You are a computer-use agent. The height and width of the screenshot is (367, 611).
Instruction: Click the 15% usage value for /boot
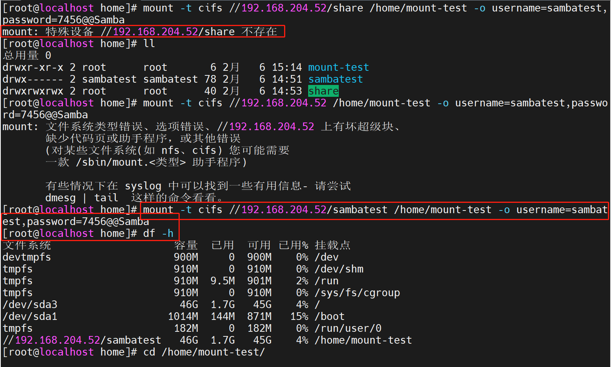299,316
